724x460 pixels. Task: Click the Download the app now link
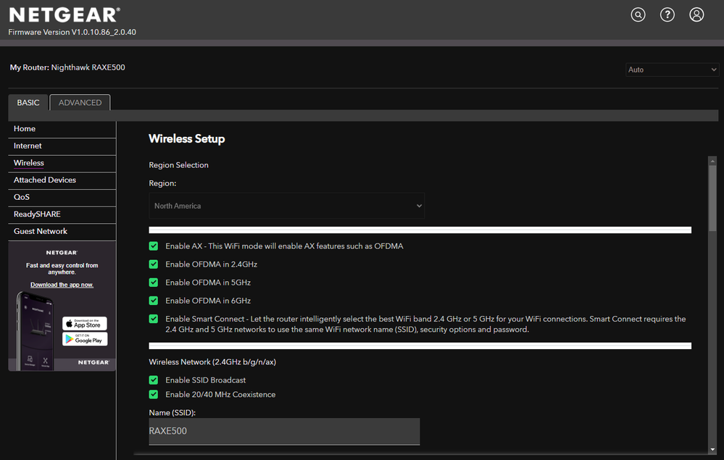click(x=62, y=285)
